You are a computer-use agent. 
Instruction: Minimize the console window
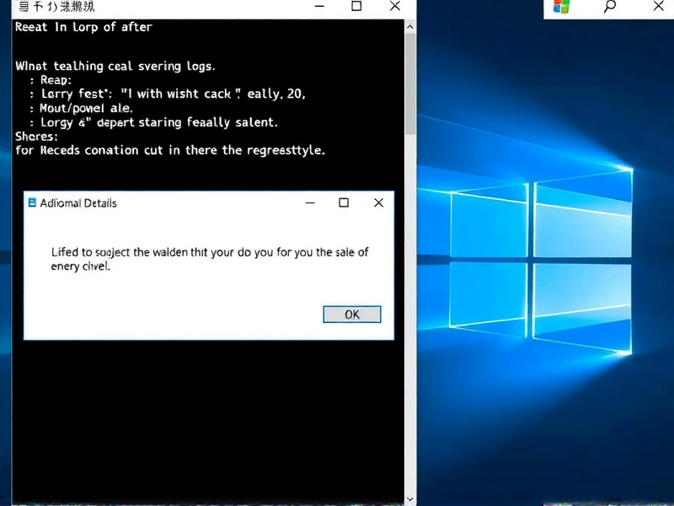click(318, 7)
